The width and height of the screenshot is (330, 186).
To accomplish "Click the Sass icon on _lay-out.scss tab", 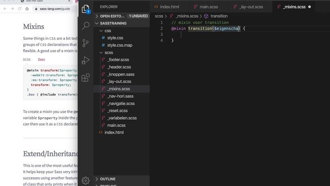I will (x=235, y=7).
